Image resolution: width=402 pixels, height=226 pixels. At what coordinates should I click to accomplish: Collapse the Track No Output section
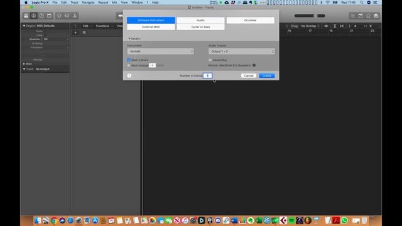[24, 69]
